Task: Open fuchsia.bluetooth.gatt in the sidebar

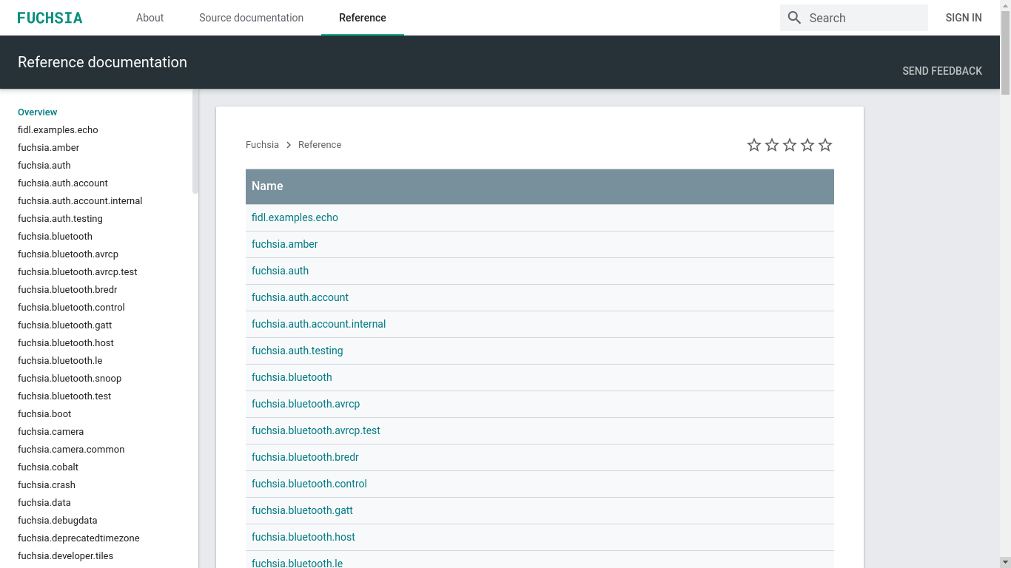Action: tap(65, 325)
